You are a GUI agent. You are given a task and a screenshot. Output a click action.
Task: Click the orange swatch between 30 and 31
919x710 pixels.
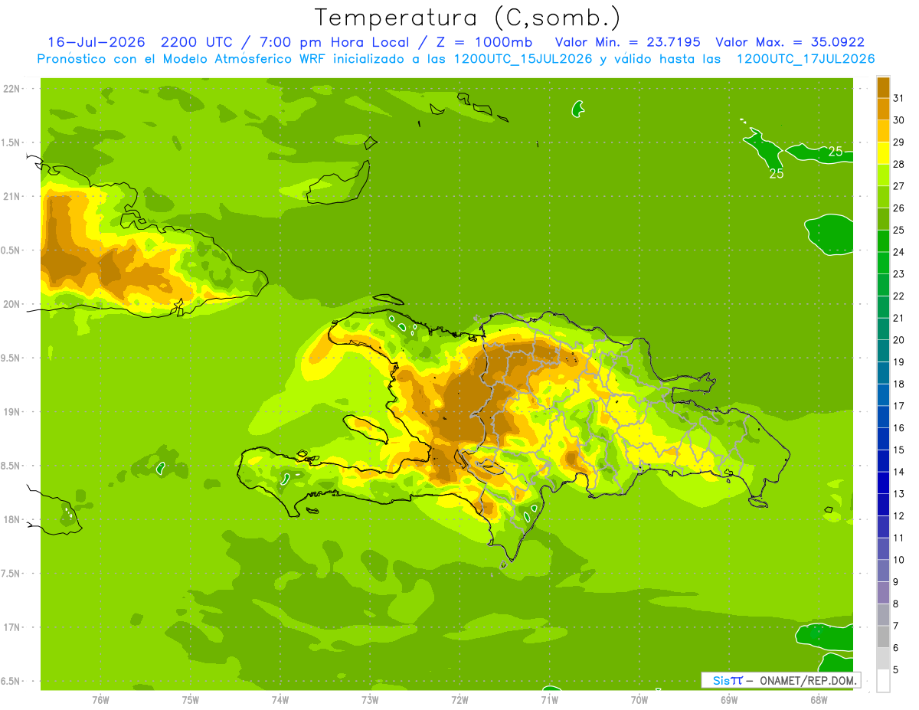pos(883,110)
